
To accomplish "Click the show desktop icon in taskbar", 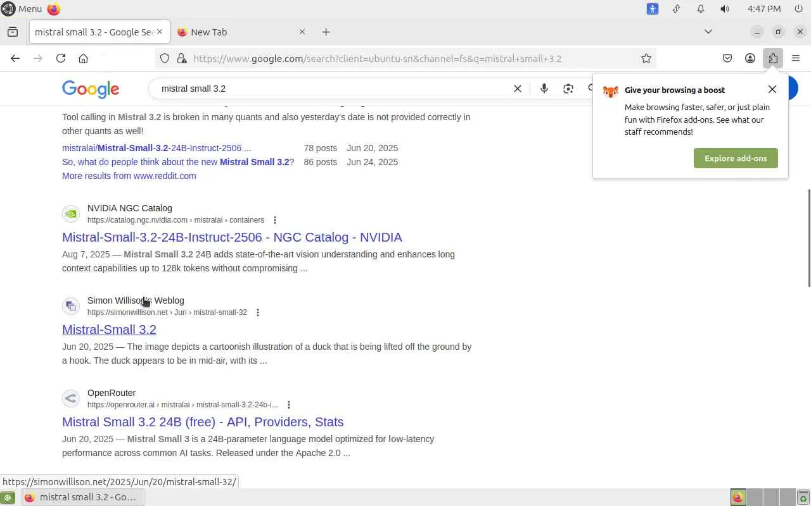I will click(x=8, y=498).
